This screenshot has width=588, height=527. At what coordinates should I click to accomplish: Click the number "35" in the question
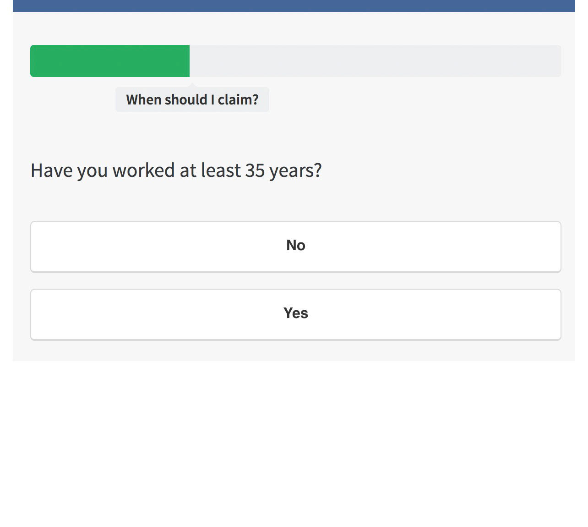pos(255,170)
